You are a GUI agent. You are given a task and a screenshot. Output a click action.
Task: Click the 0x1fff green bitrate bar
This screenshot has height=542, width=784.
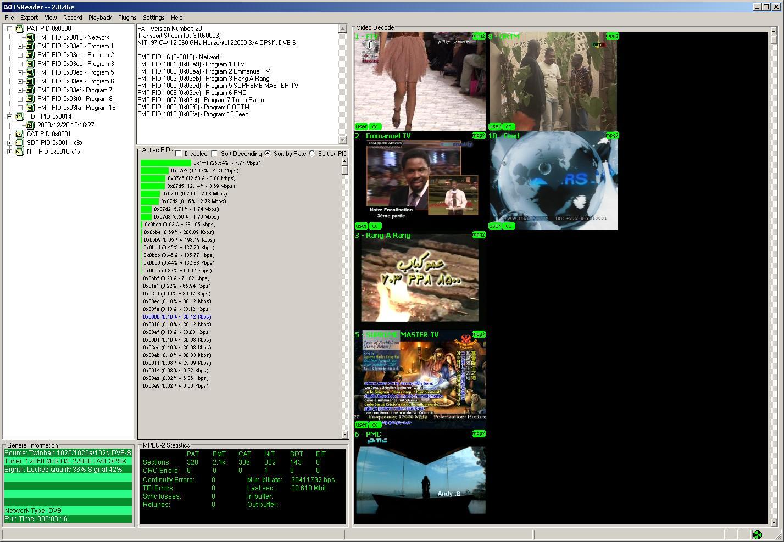166,163
